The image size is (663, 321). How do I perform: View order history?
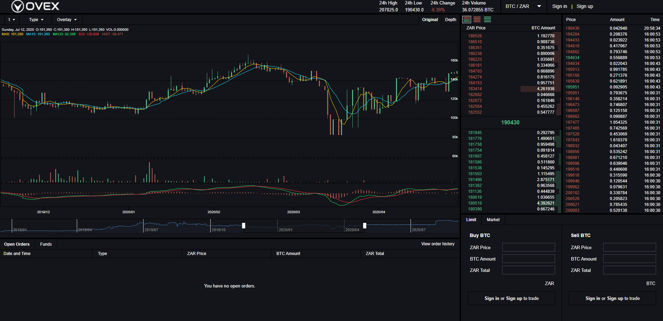438,244
